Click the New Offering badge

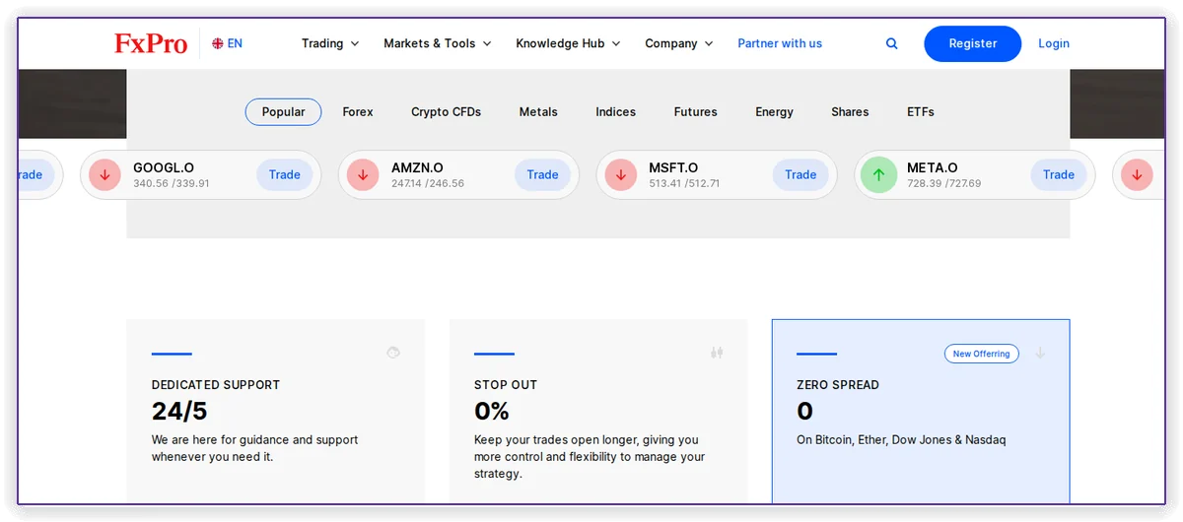981,354
